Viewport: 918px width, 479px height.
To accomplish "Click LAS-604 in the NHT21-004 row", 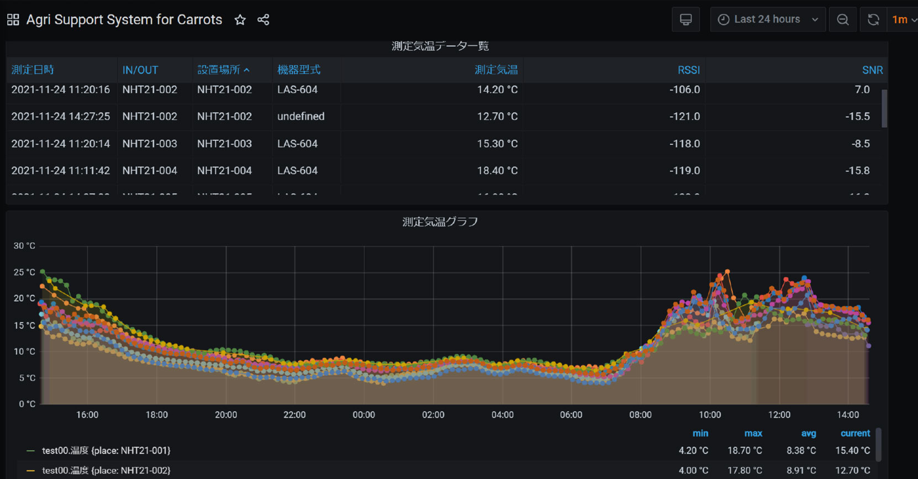I will coord(297,171).
